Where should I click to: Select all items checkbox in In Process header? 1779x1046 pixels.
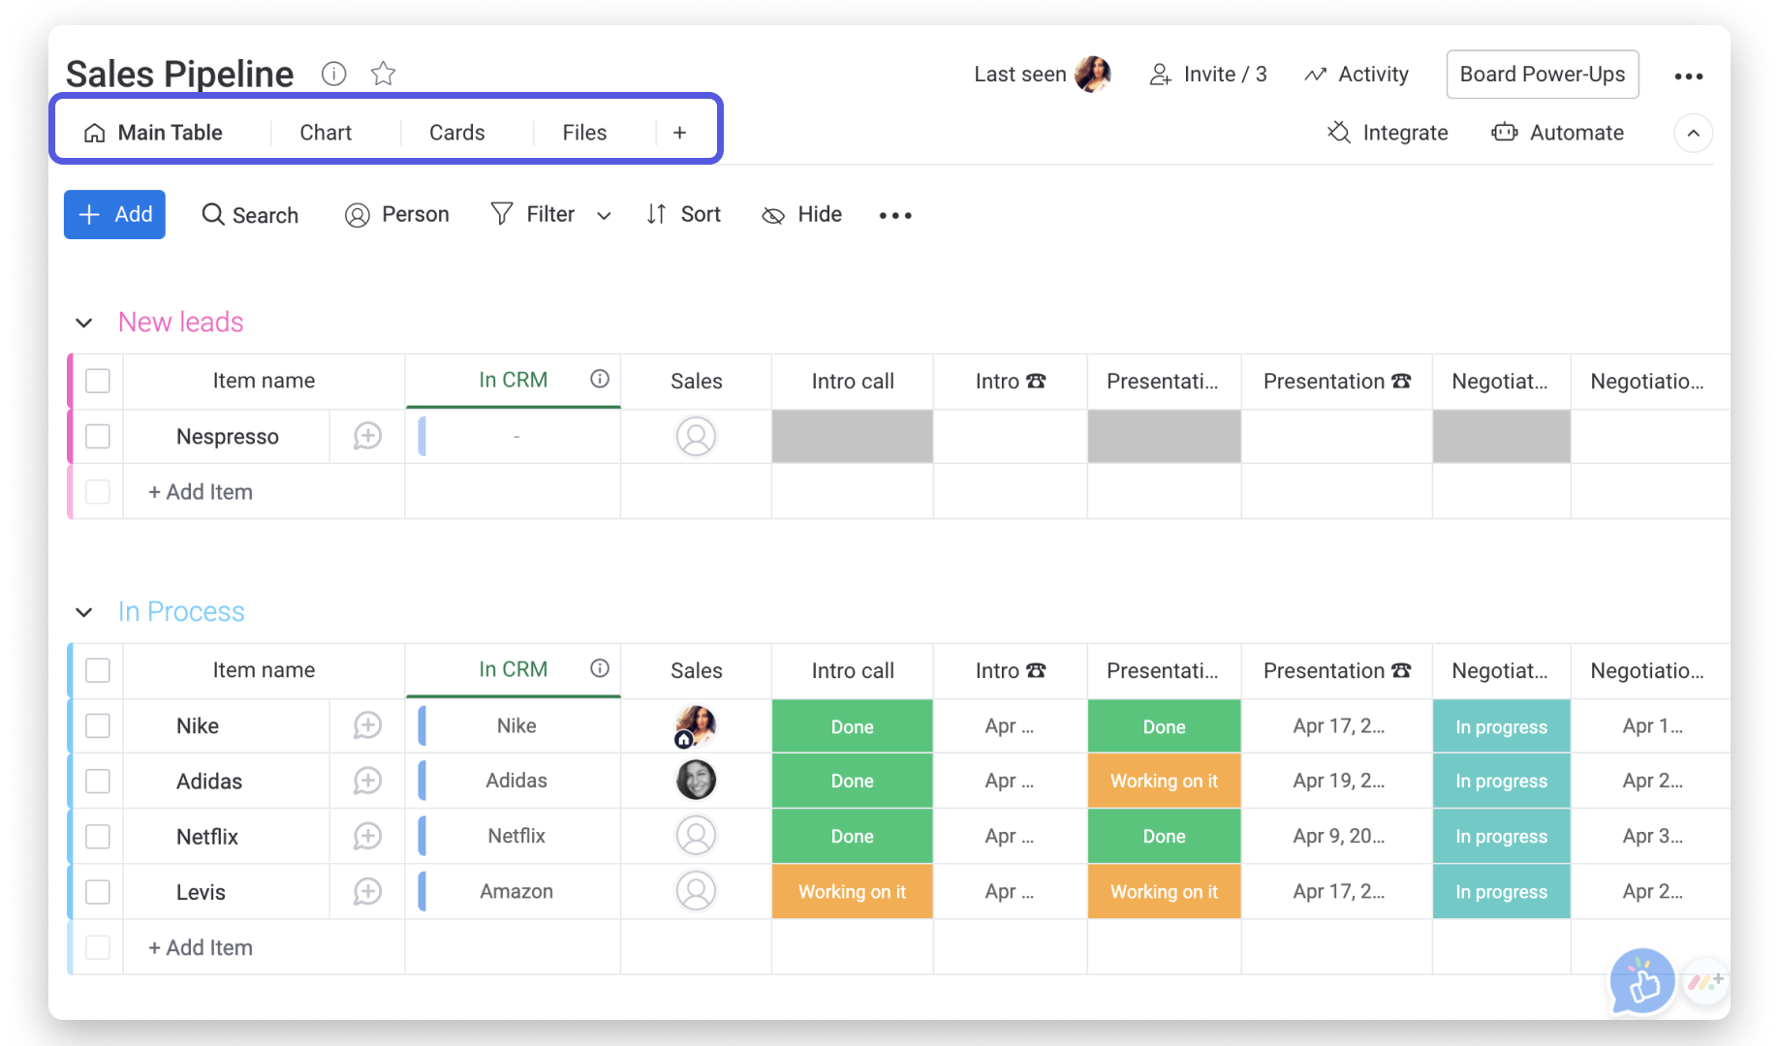point(98,670)
